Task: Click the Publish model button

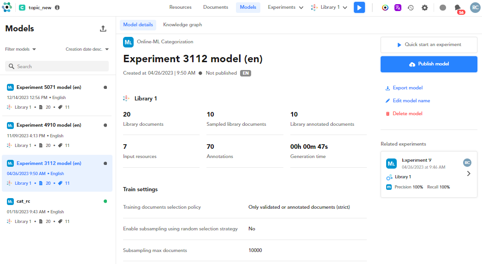Action: pos(429,64)
